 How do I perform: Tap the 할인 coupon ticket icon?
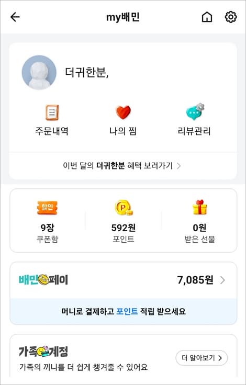(x=47, y=208)
